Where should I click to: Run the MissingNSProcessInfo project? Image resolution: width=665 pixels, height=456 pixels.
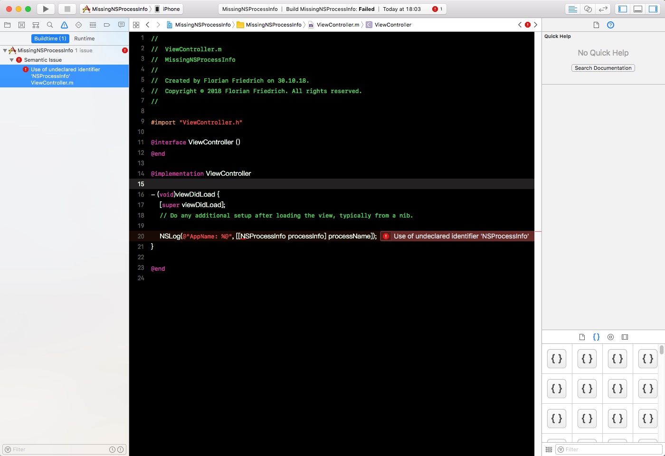(x=45, y=9)
